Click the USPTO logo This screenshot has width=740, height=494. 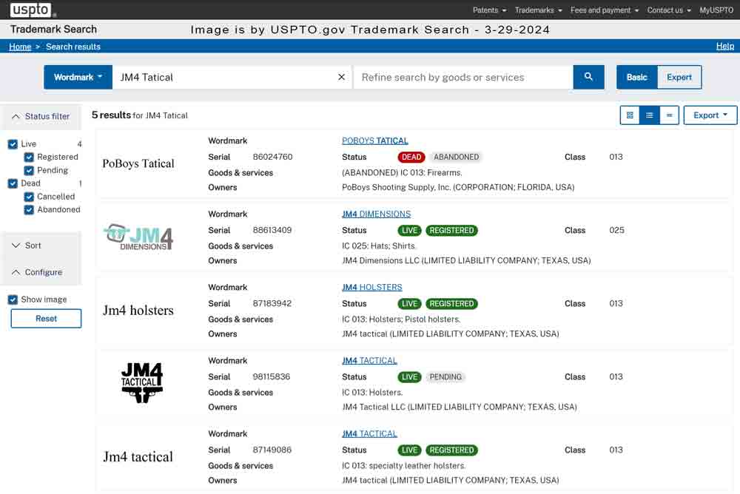point(28,10)
